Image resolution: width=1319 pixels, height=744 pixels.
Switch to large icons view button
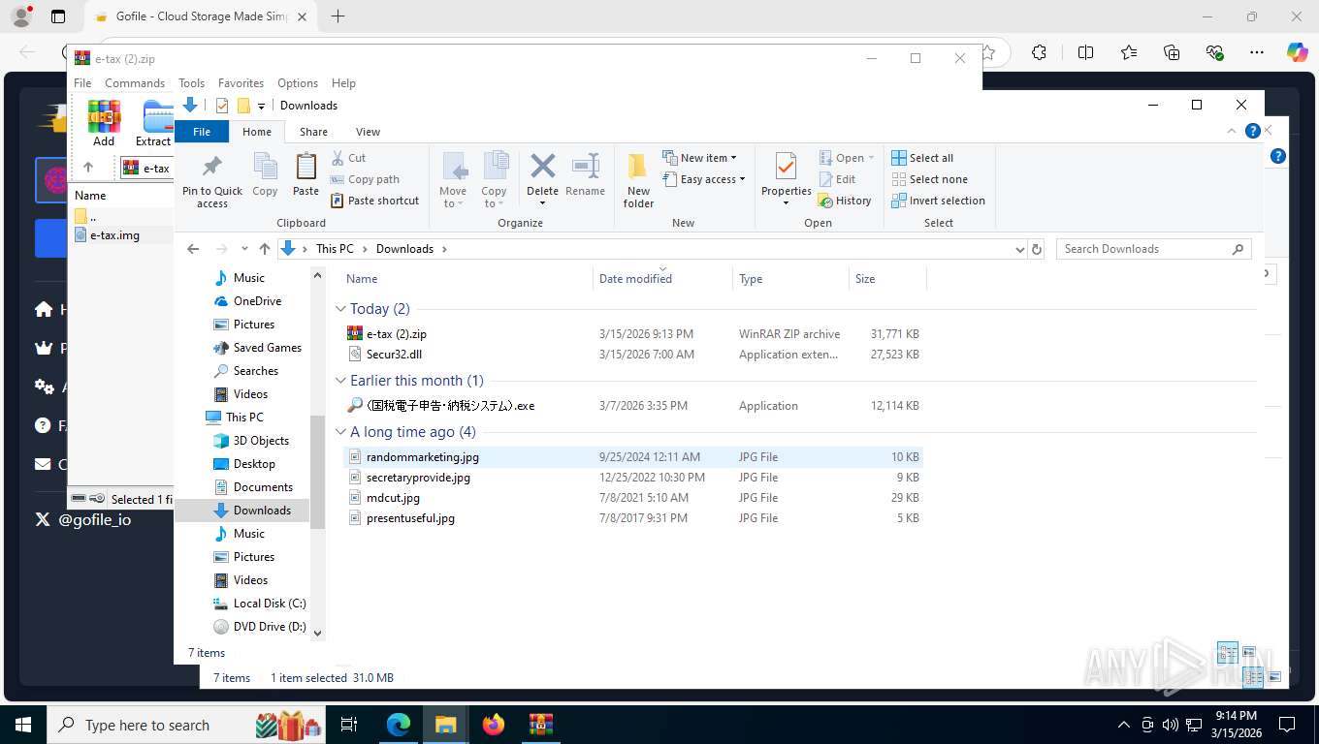tap(1249, 653)
